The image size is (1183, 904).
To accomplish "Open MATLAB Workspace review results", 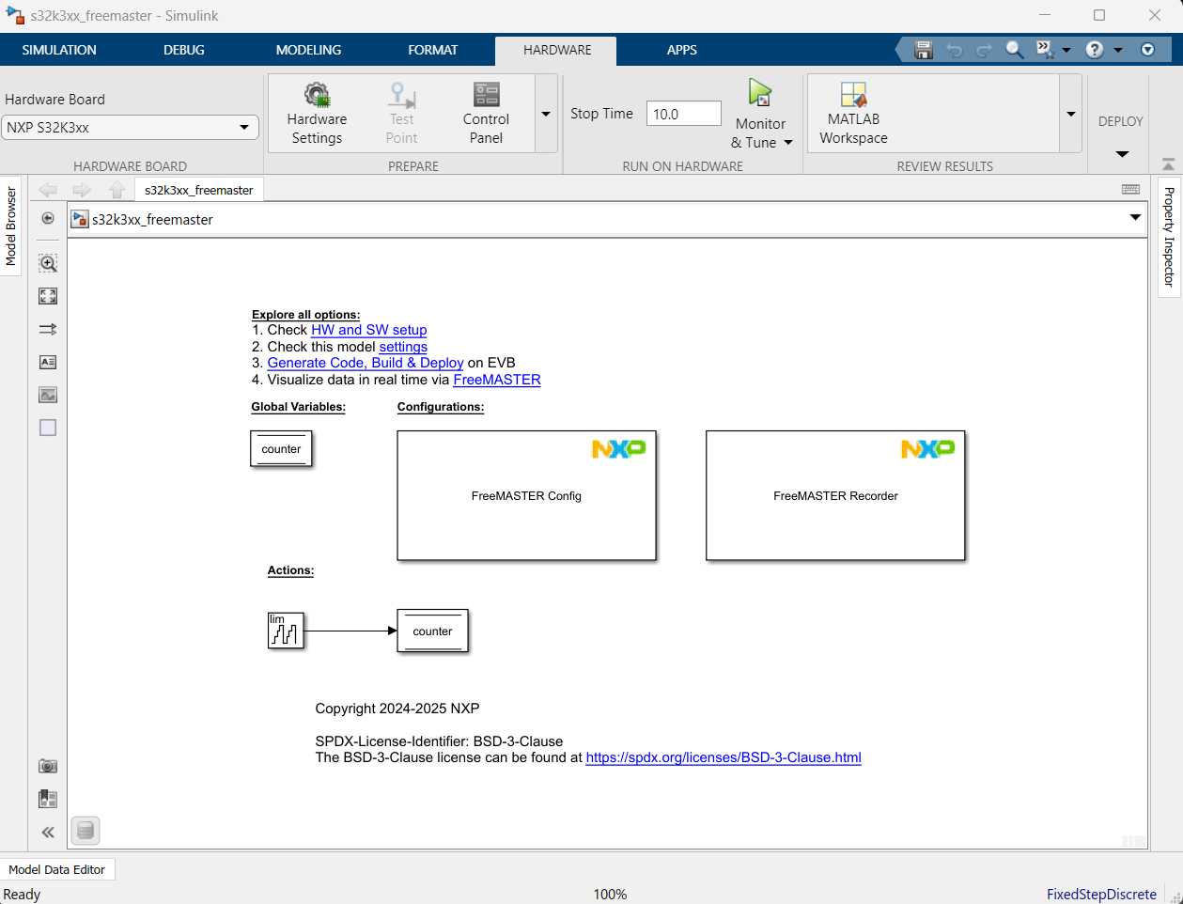I will (853, 114).
